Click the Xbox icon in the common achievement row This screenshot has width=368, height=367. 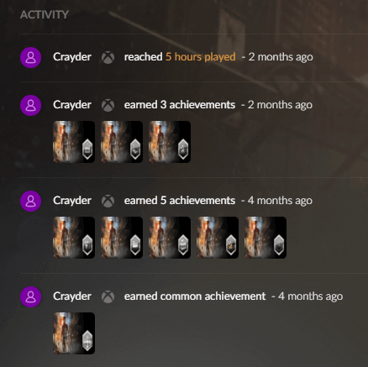coord(108,296)
